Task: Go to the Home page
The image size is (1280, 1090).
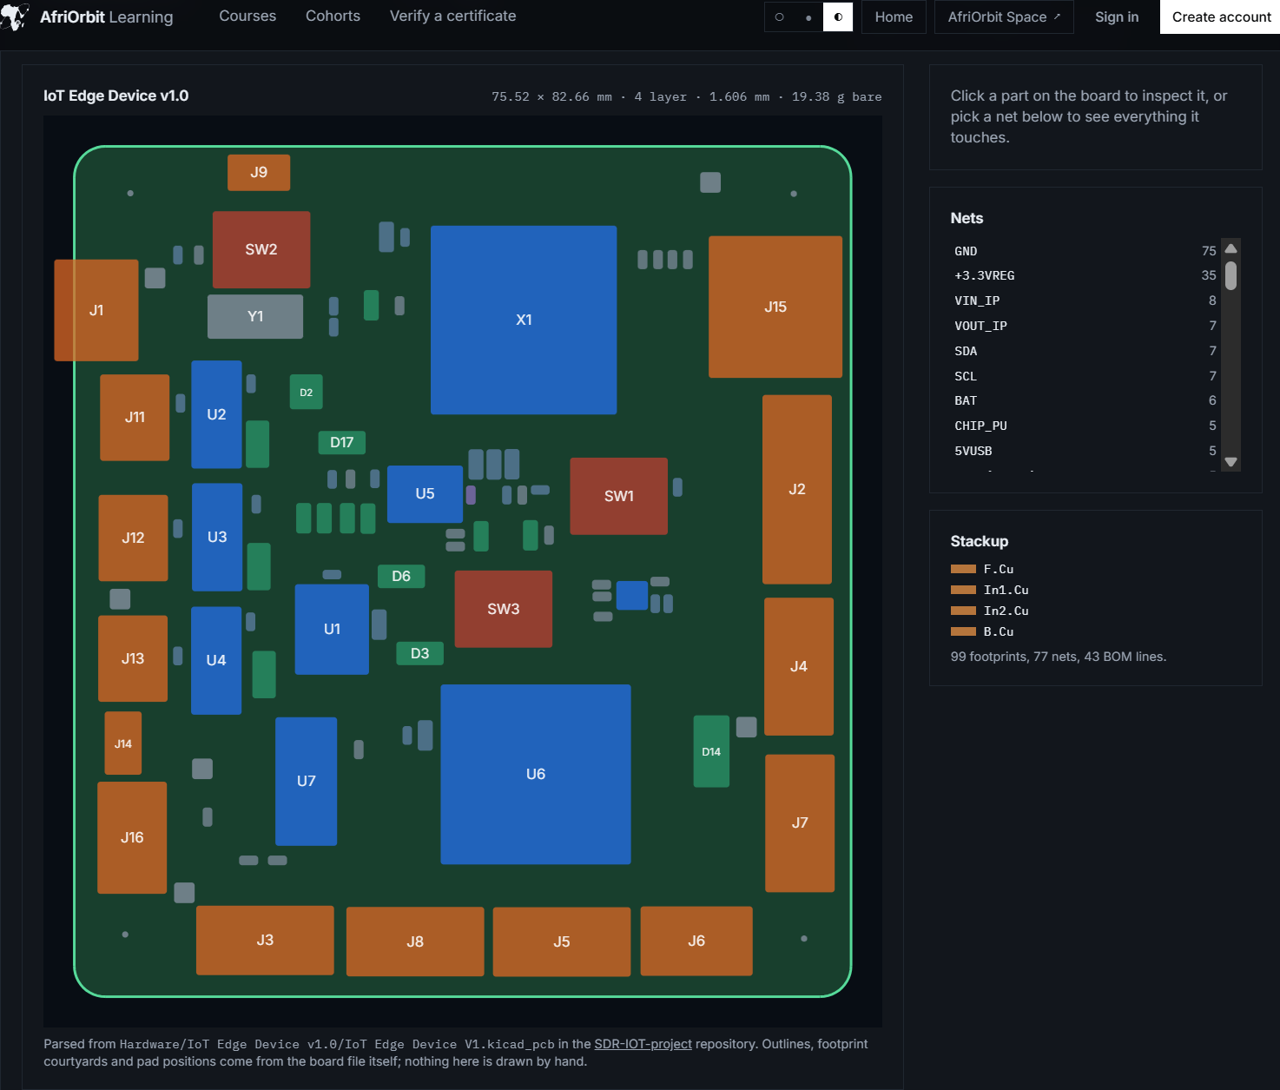Action: (894, 17)
